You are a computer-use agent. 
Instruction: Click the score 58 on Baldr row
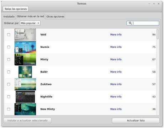[x=154, y=72]
